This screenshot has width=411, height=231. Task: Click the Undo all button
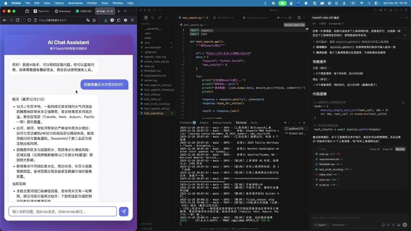coord(375,149)
